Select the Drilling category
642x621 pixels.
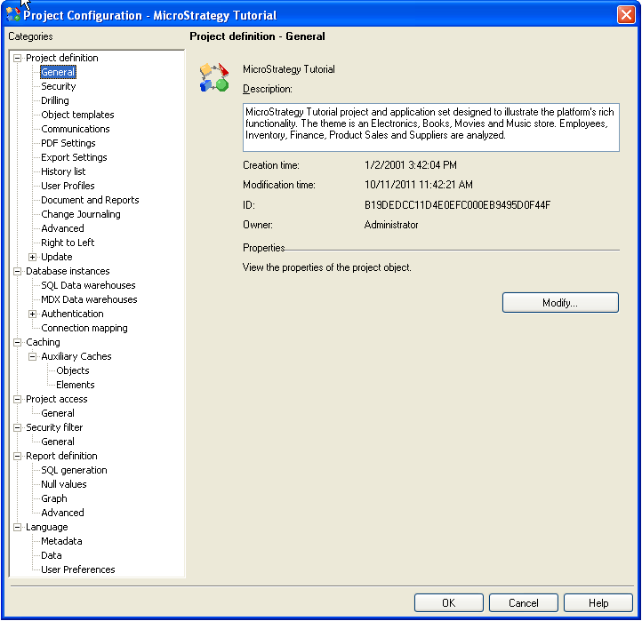click(x=55, y=100)
